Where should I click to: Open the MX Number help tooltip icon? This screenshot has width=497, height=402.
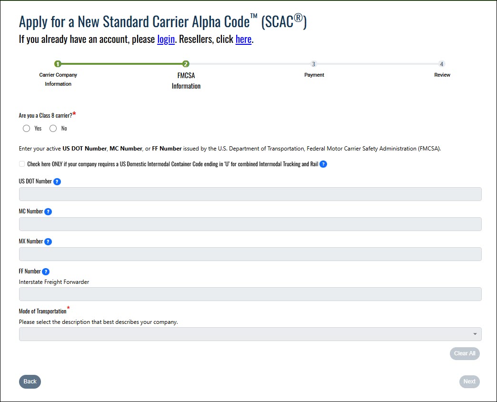click(x=48, y=241)
